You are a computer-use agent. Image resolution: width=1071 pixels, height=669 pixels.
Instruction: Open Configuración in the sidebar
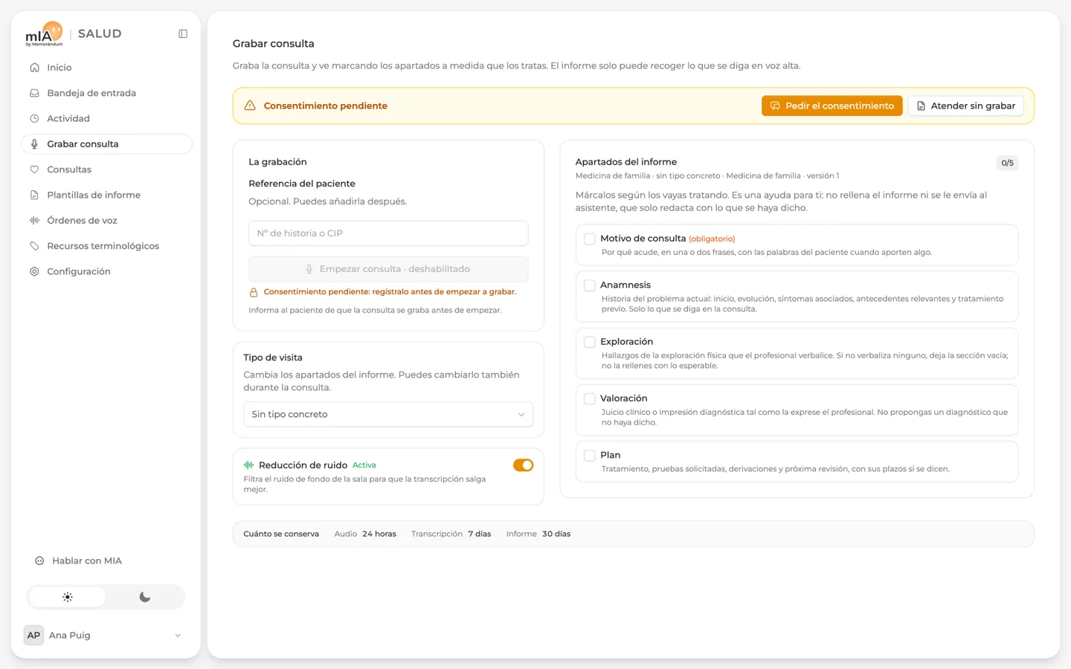pyautogui.click(x=106, y=271)
